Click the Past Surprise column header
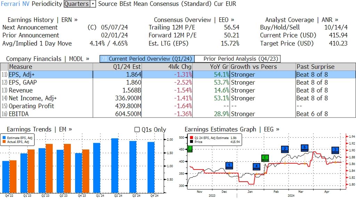Screen dimensions: 356x199 [x=325, y=67]
